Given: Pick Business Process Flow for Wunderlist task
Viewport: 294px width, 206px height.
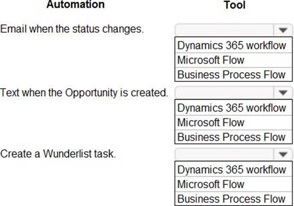Looking at the screenshot, I should pos(232,199).
